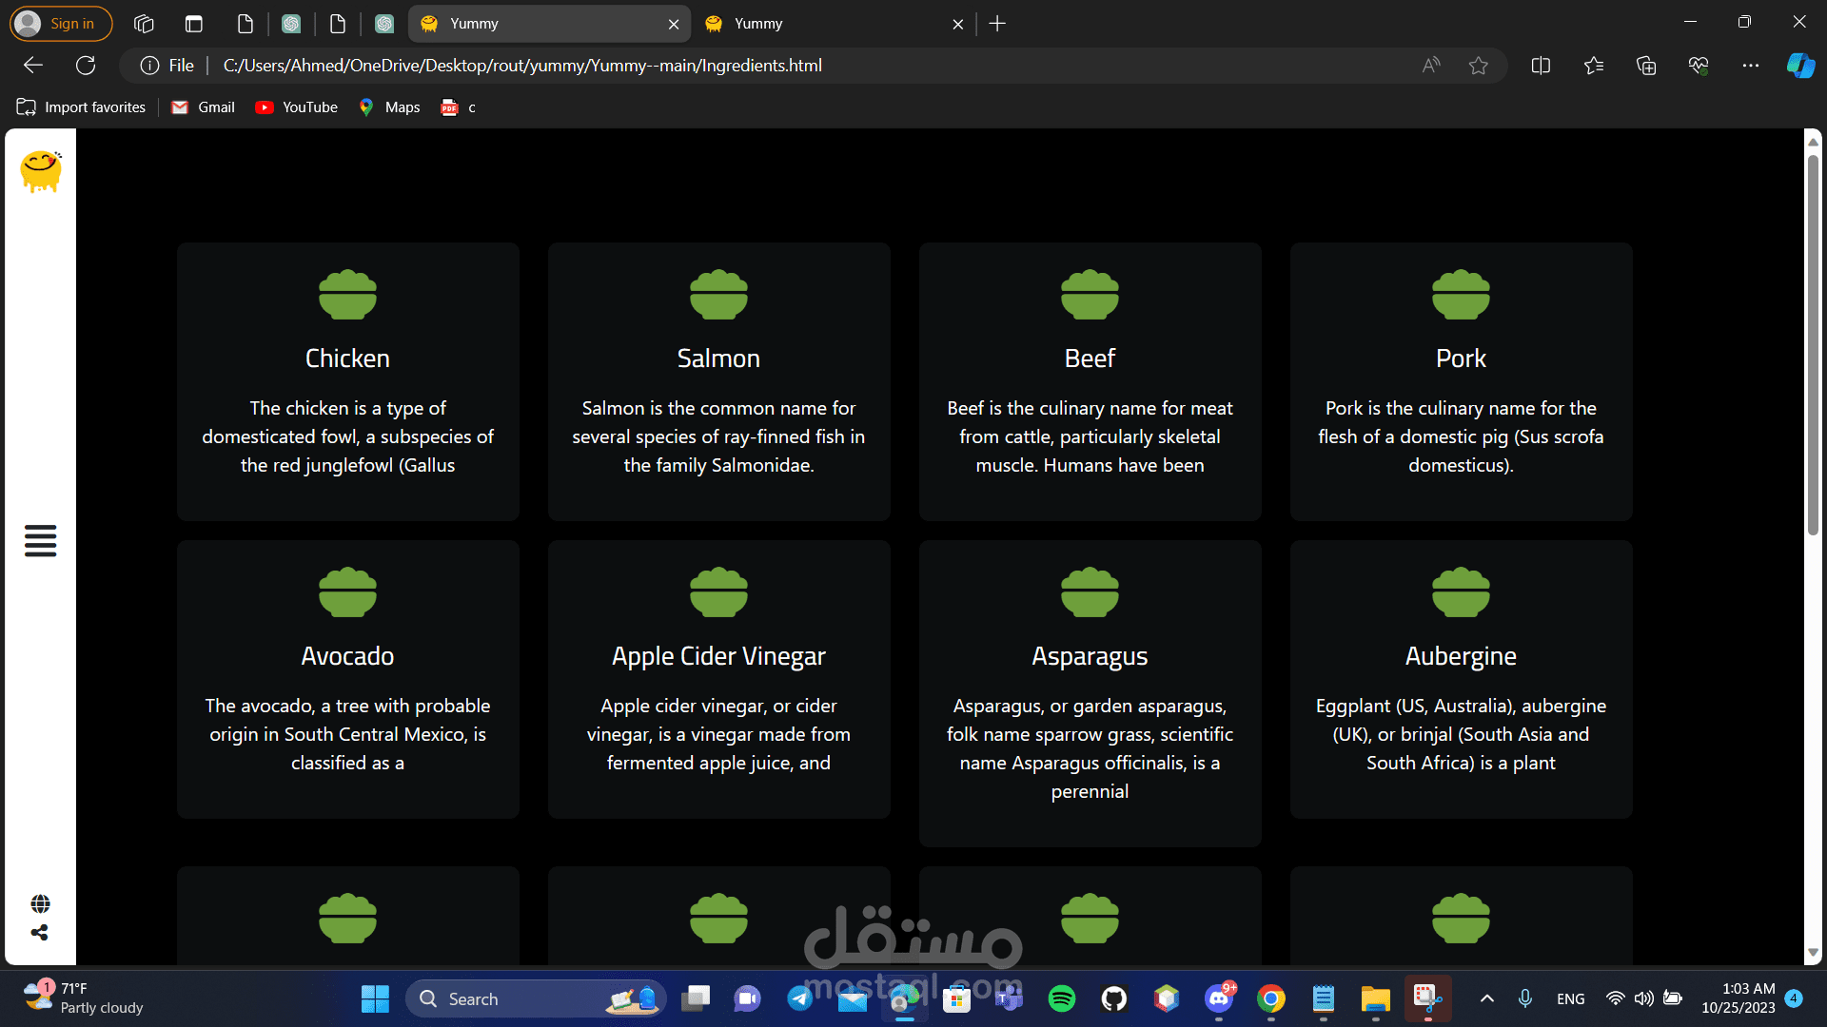Open a new browser tab
The height and width of the screenshot is (1027, 1827).
point(997,24)
